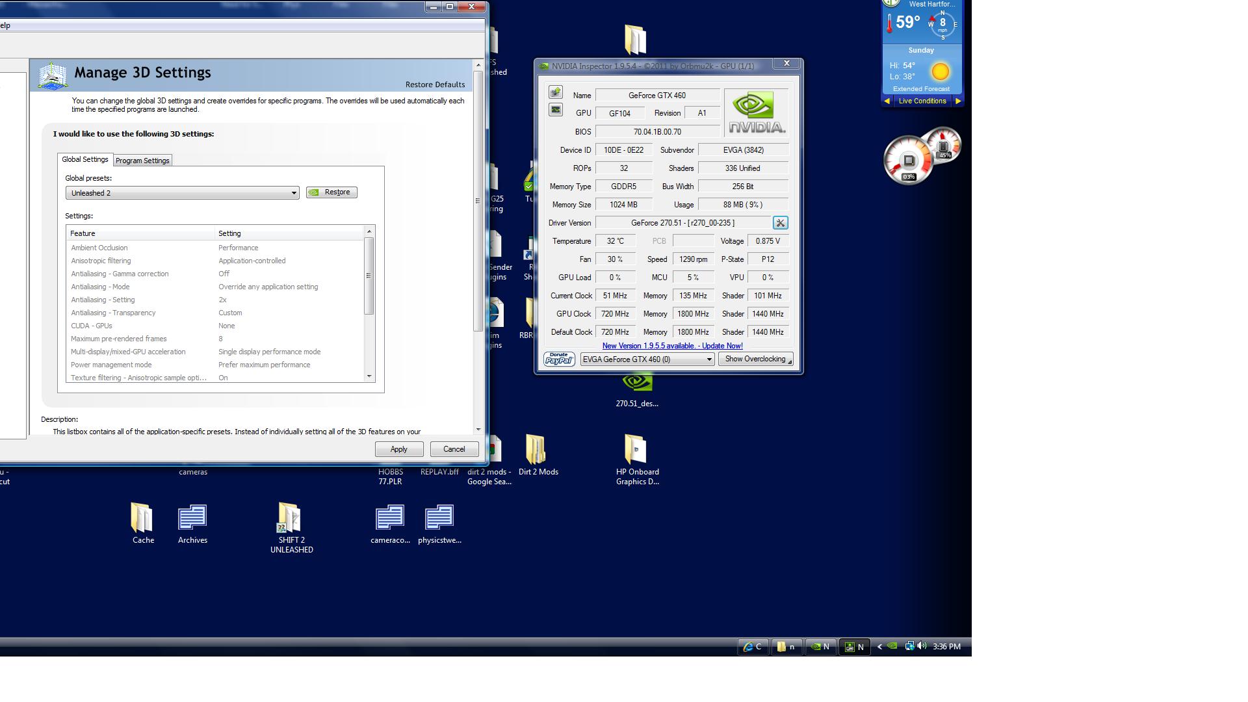Screen dimensions: 1248x702
Task: Click the NVIDIA logo in the Inspector window
Action: tap(756, 113)
